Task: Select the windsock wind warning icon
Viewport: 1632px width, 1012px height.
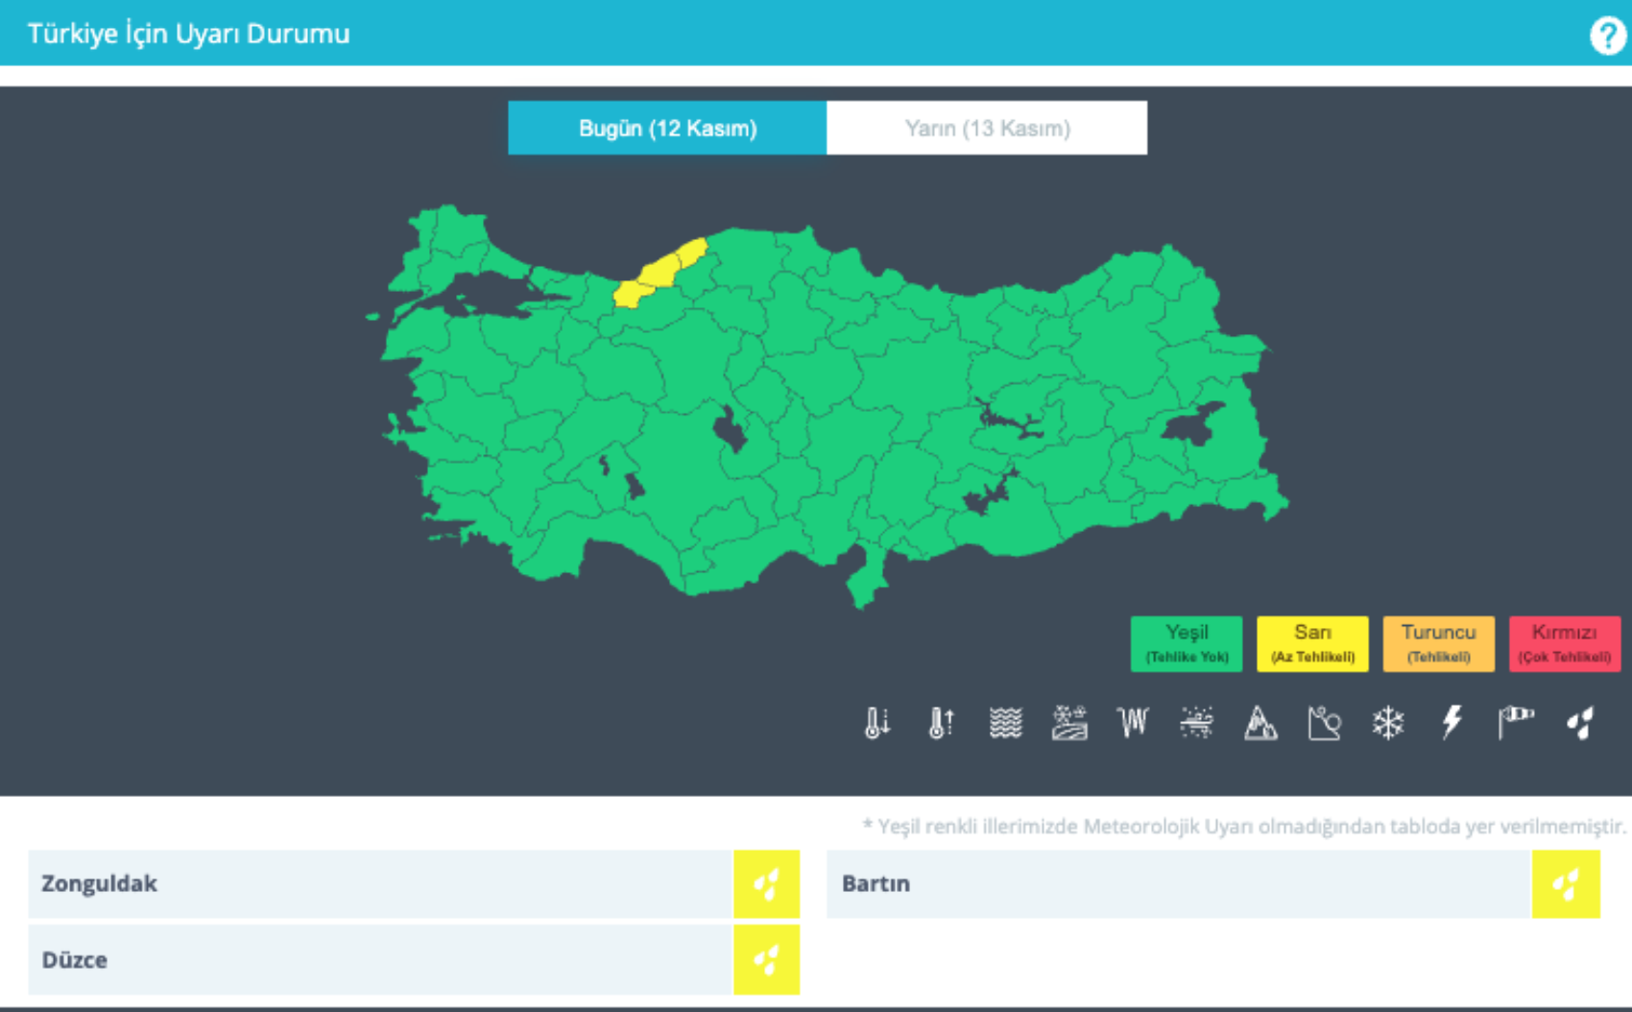Action: click(x=1516, y=723)
